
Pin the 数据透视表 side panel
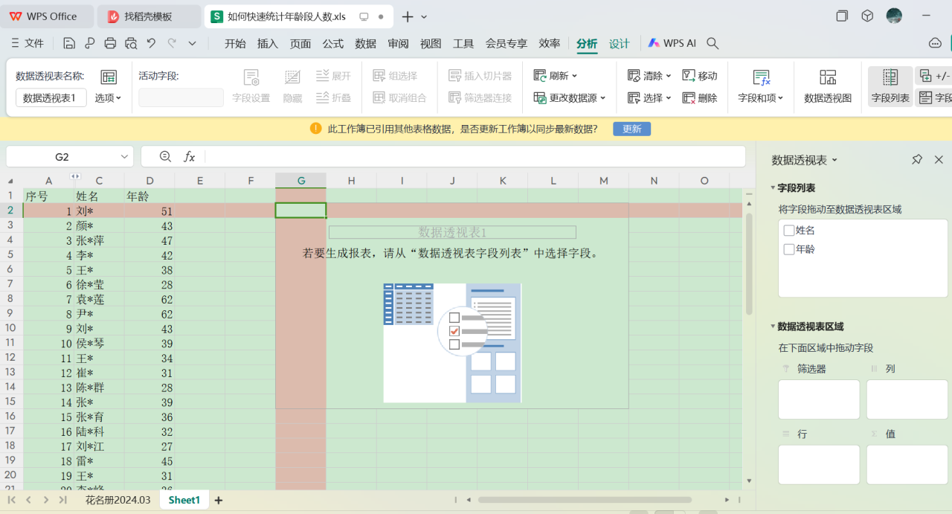click(x=917, y=159)
